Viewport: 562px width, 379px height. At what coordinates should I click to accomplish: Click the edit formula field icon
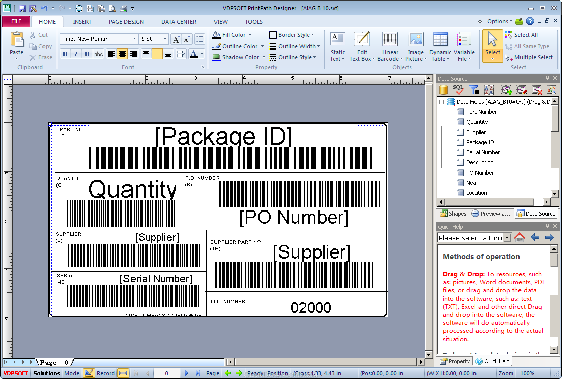[x=522, y=89]
